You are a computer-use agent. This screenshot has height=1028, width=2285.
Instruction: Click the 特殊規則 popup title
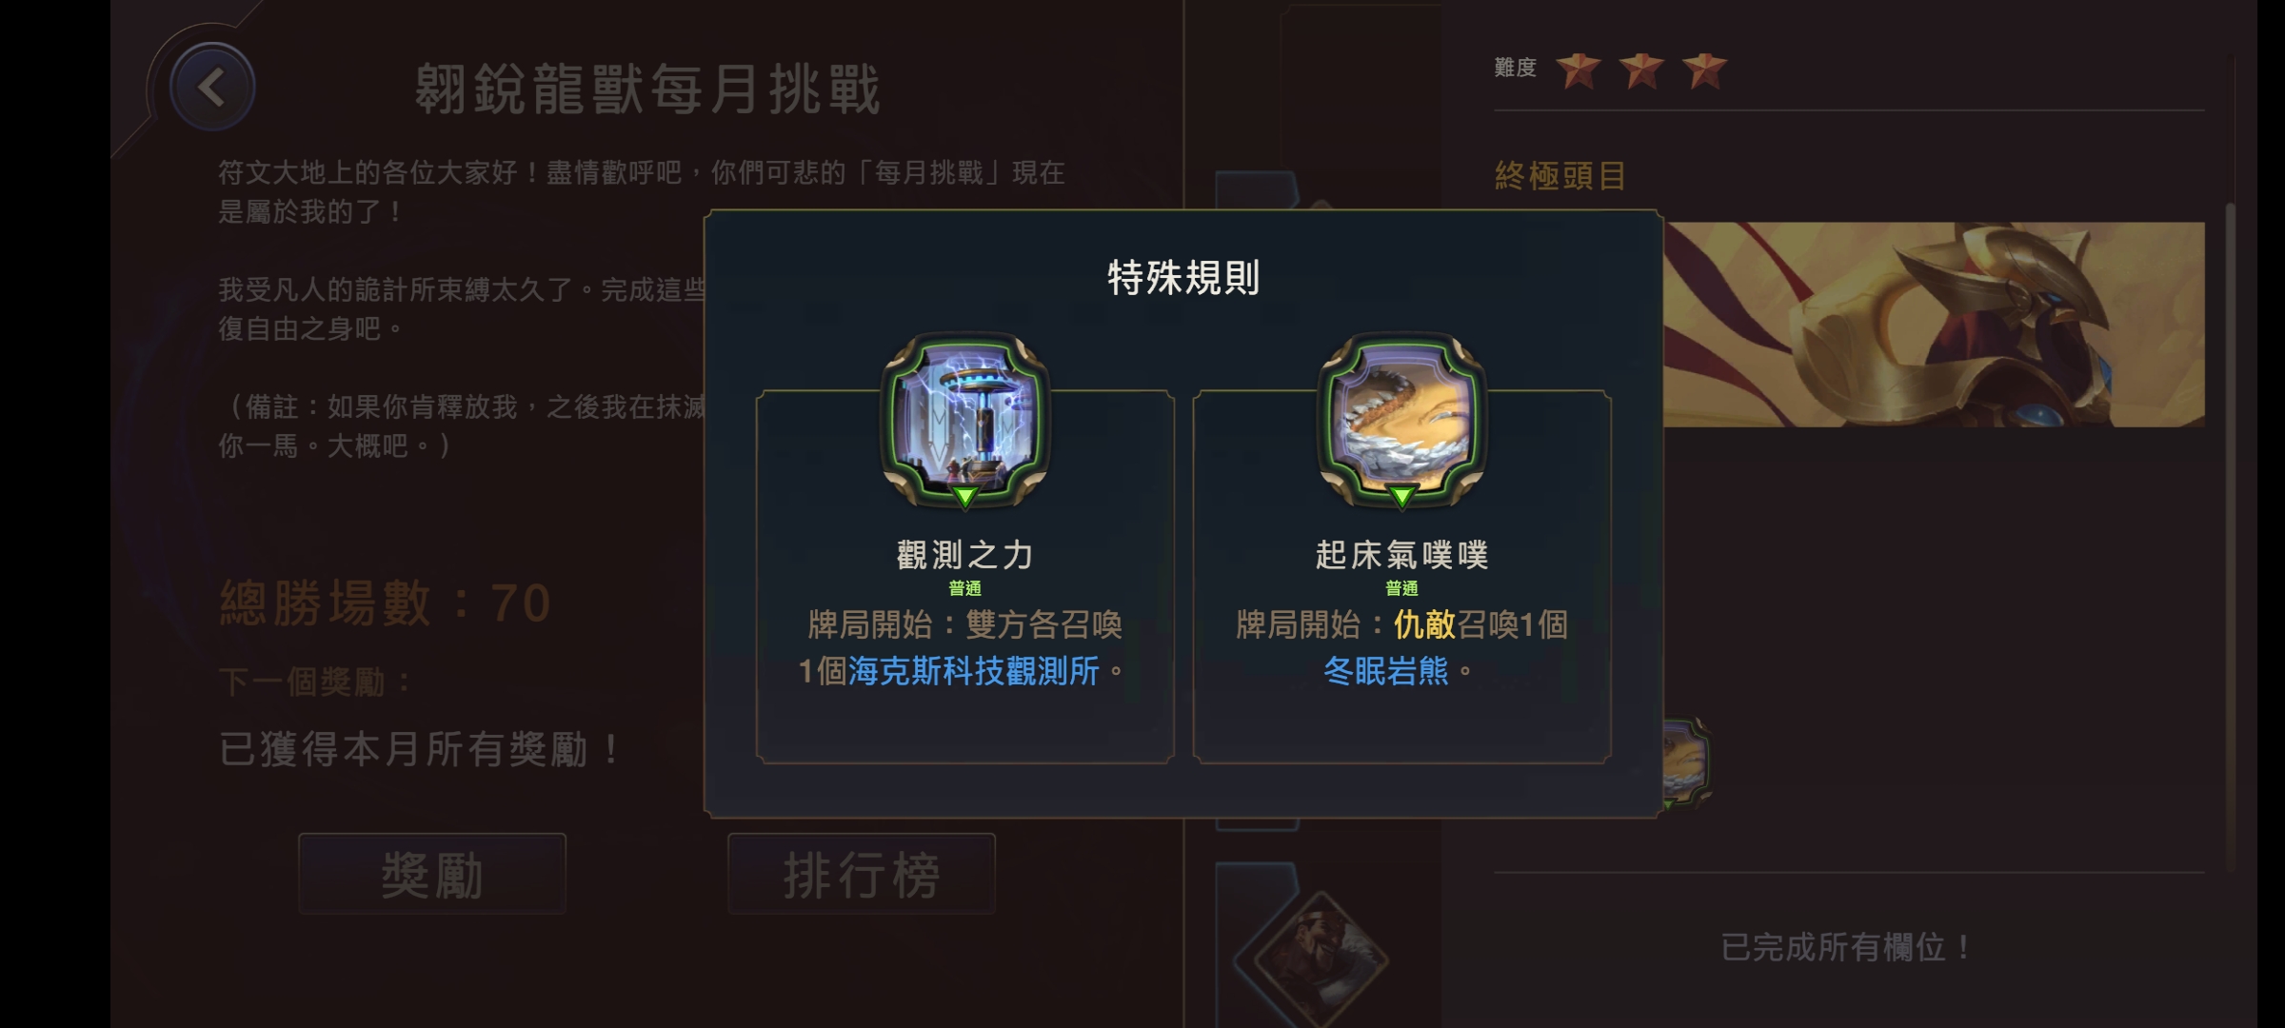[1183, 278]
